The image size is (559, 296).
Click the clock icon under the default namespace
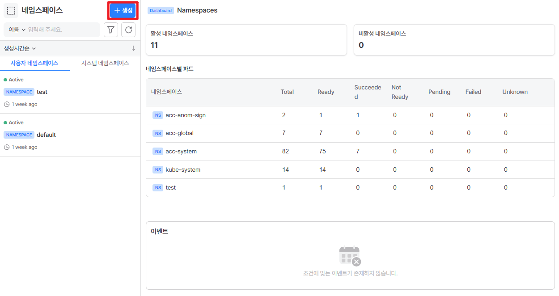click(x=7, y=147)
